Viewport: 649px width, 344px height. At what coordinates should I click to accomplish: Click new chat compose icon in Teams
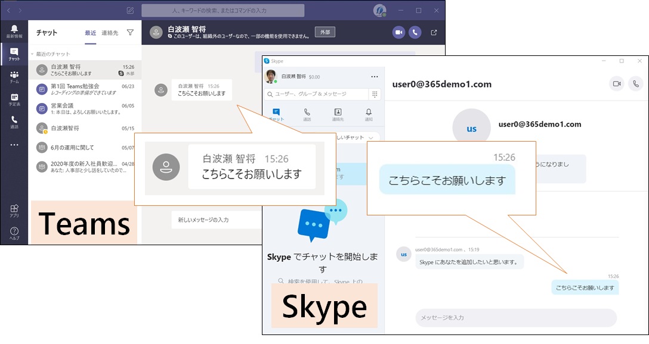pos(130,10)
